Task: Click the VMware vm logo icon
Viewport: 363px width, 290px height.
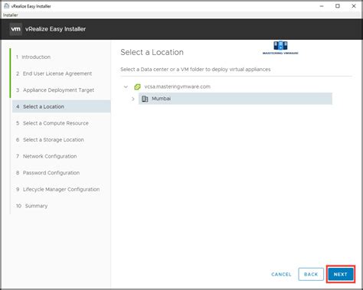Action: coord(15,29)
